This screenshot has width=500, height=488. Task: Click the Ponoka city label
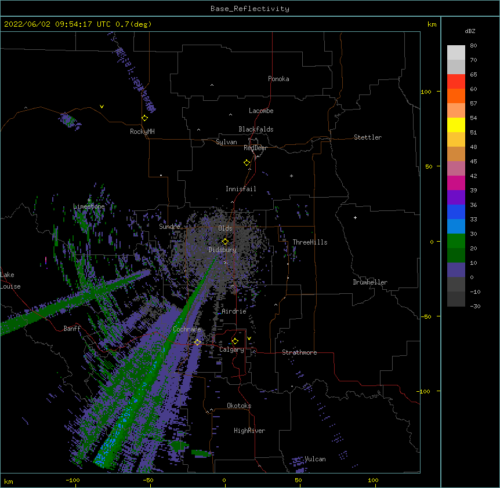278,79
